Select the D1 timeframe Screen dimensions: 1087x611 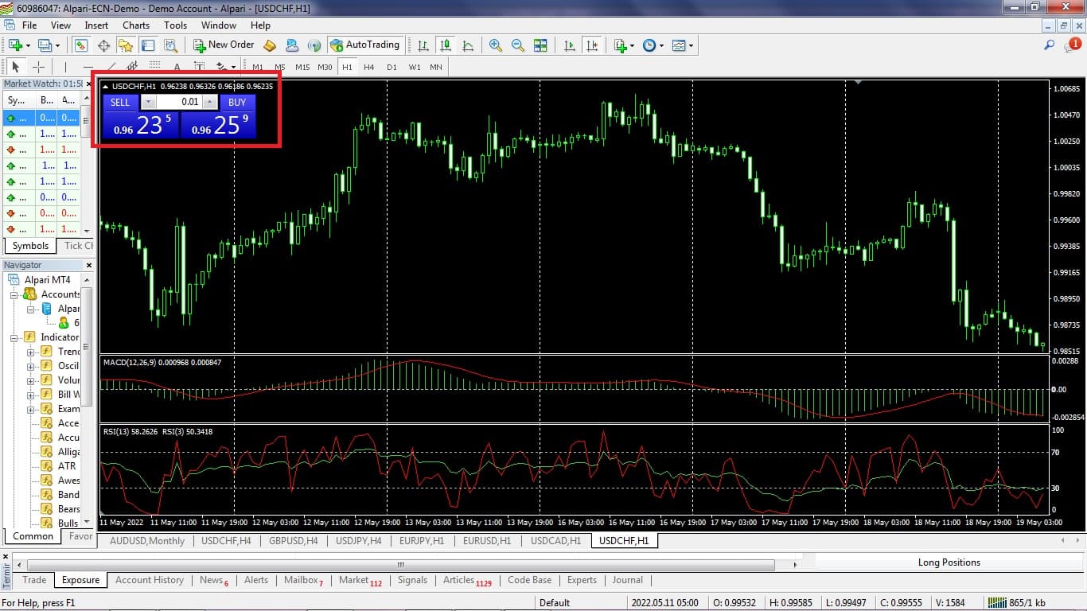tap(392, 67)
